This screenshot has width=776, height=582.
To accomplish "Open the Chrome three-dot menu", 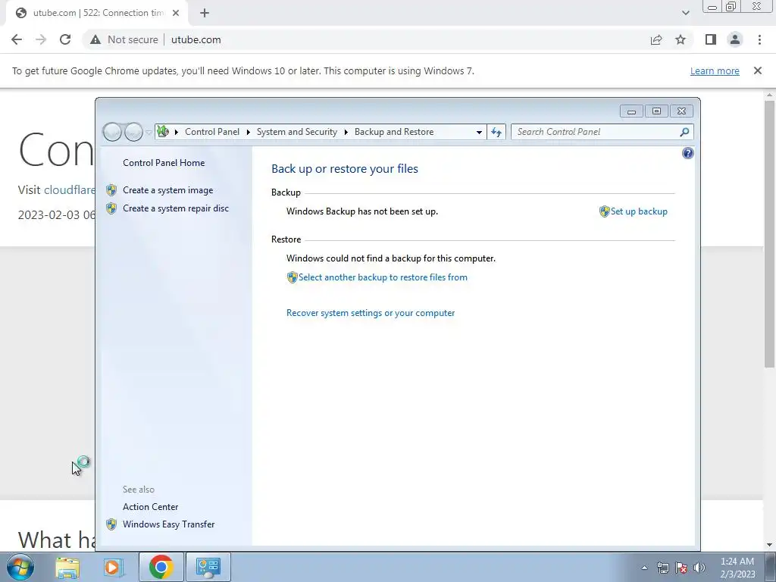I will (x=759, y=39).
